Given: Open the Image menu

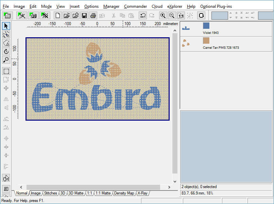Looking at the screenshot, I should click(19, 6).
